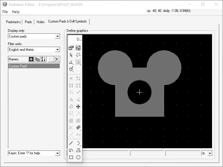Expand the Filter units dropdown
This screenshot has height=167, width=223.
[57, 50]
